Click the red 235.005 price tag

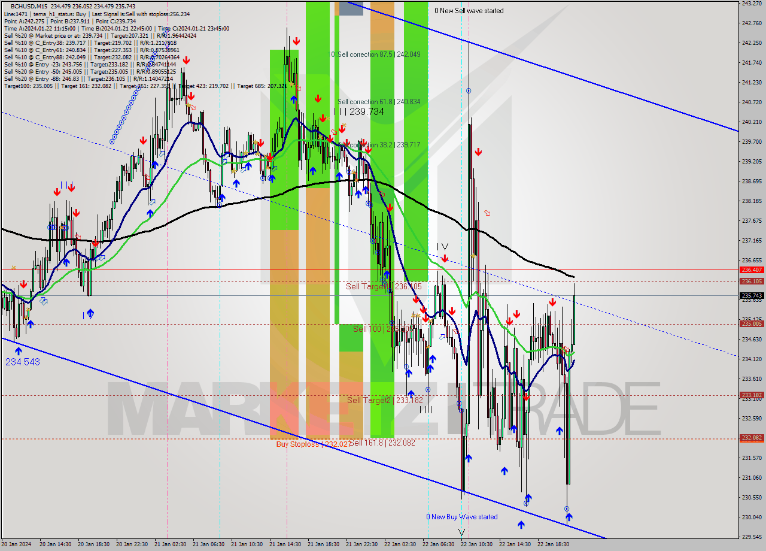click(x=752, y=323)
